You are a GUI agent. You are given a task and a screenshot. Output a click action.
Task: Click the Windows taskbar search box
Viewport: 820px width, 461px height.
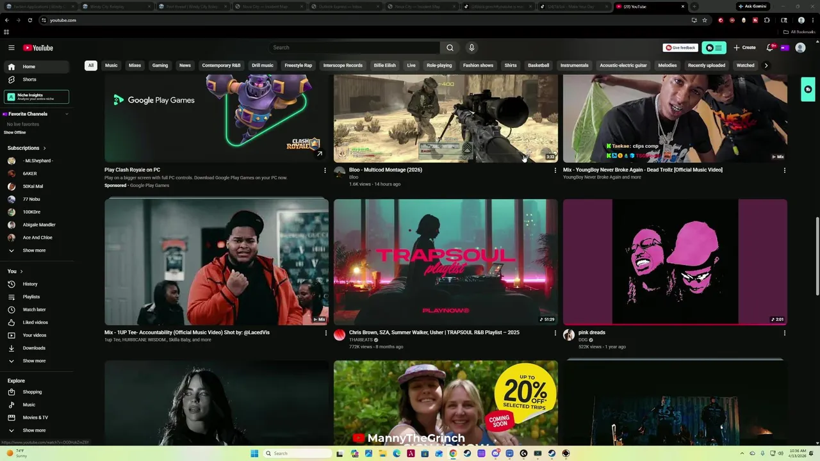click(296, 453)
